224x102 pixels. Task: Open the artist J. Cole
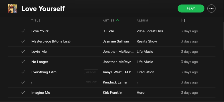[x=108, y=31]
